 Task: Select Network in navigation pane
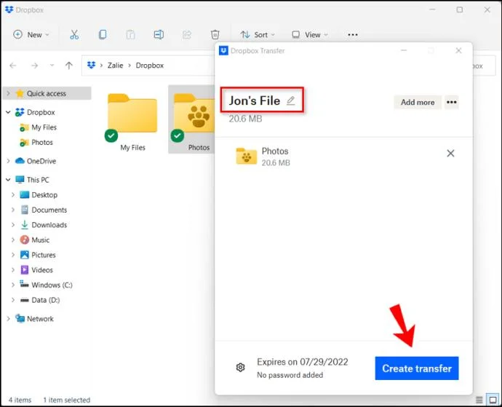click(x=40, y=319)
